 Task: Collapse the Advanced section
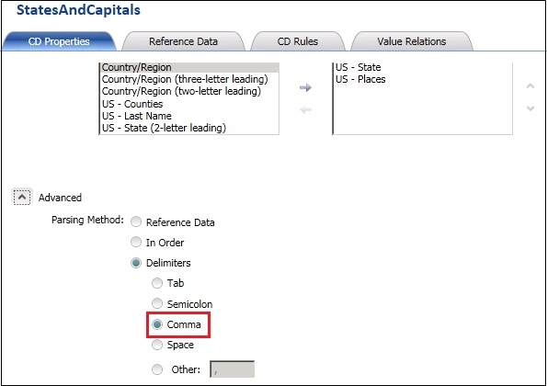(x=22, y=198)
